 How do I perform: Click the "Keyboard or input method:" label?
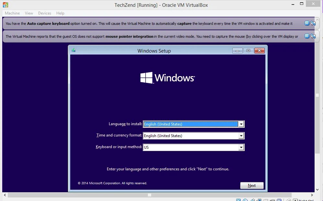(x=119, y=147)
